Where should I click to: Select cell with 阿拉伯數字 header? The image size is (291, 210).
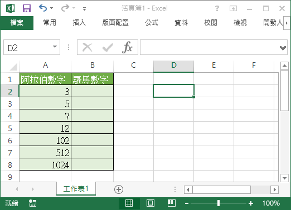point(45,79)
